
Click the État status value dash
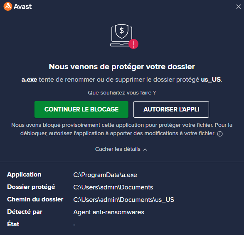click(74, 225)
